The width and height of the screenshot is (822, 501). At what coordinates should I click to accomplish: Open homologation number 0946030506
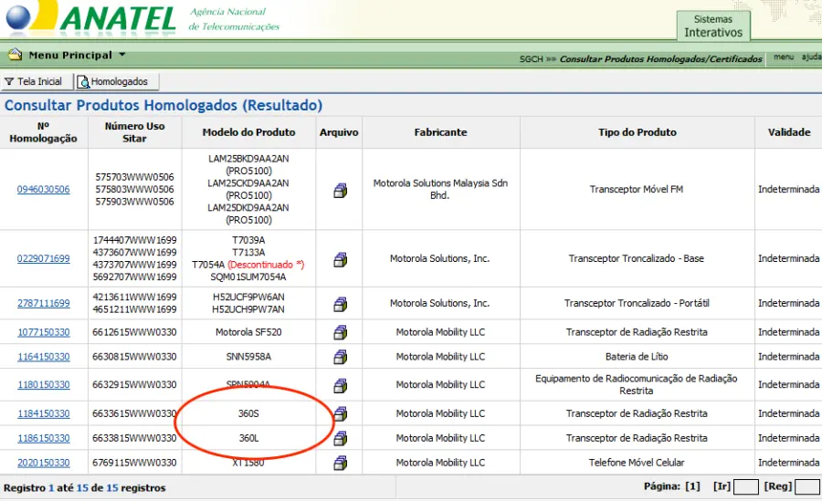click(43, 190)
